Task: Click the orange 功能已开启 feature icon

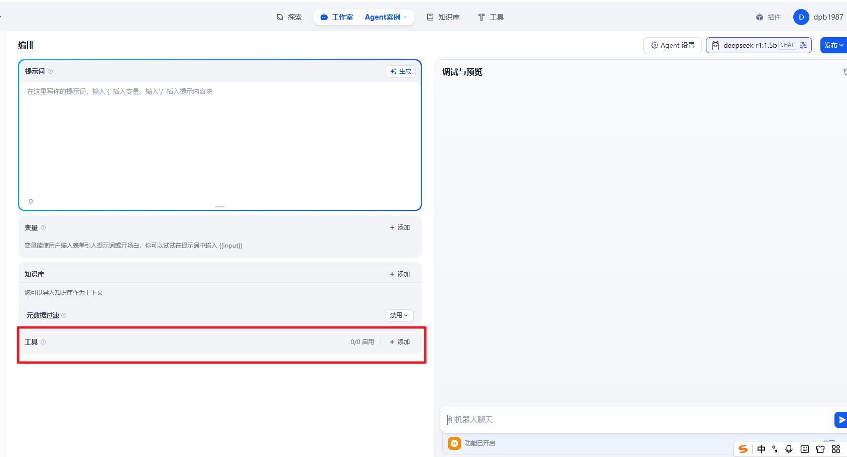Action: (454, 443)
